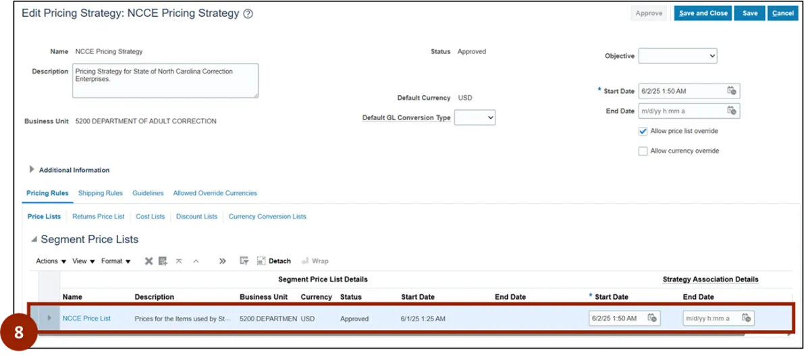804x355 pixels.
Task: Select Currency Conversion Lists subtab
Action: click(267, 217)
